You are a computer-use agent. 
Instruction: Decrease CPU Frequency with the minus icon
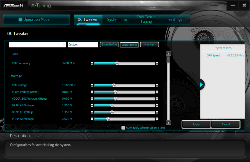pos(92,63)
